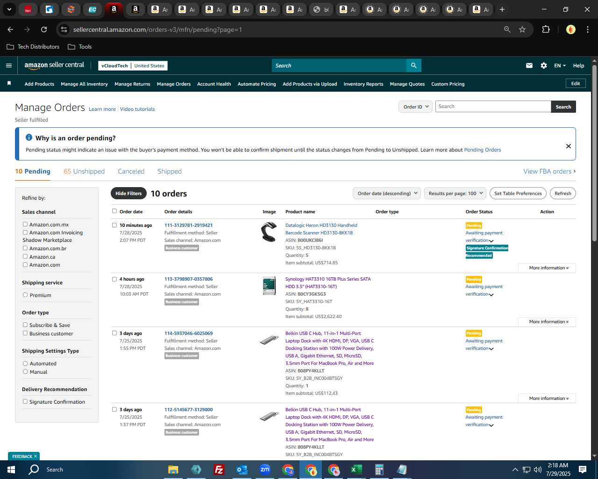This screenshot has width=598, height=479.
Task: Select the Premium shipping service radio
Action: click(25, 295)
